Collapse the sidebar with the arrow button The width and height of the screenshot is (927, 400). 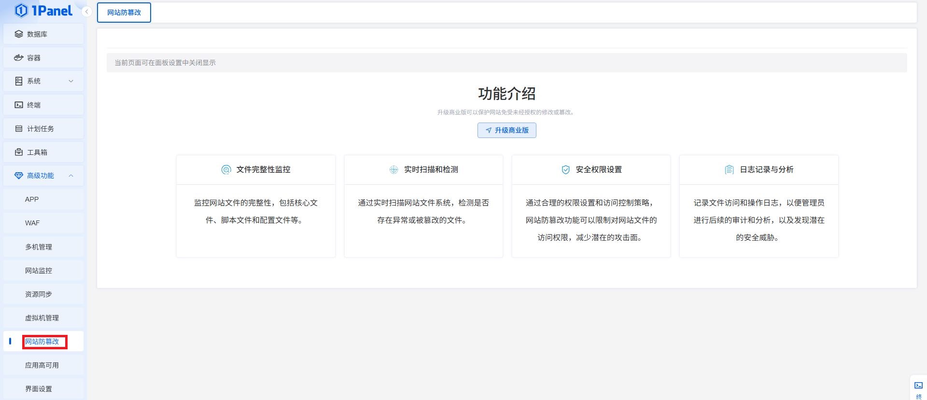(87, 12)
